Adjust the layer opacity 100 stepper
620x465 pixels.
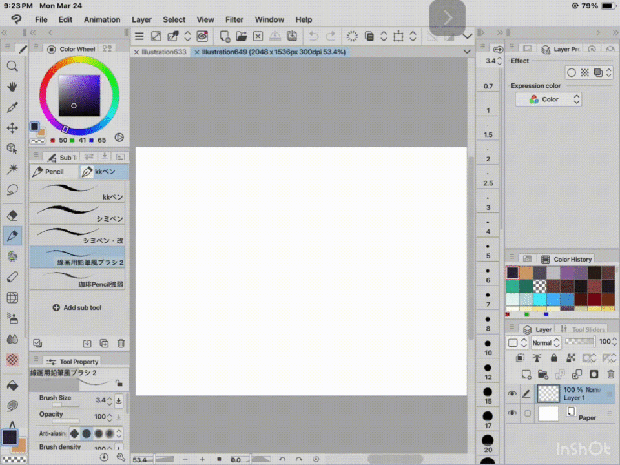pyautogui.click(x=614, y=342)
